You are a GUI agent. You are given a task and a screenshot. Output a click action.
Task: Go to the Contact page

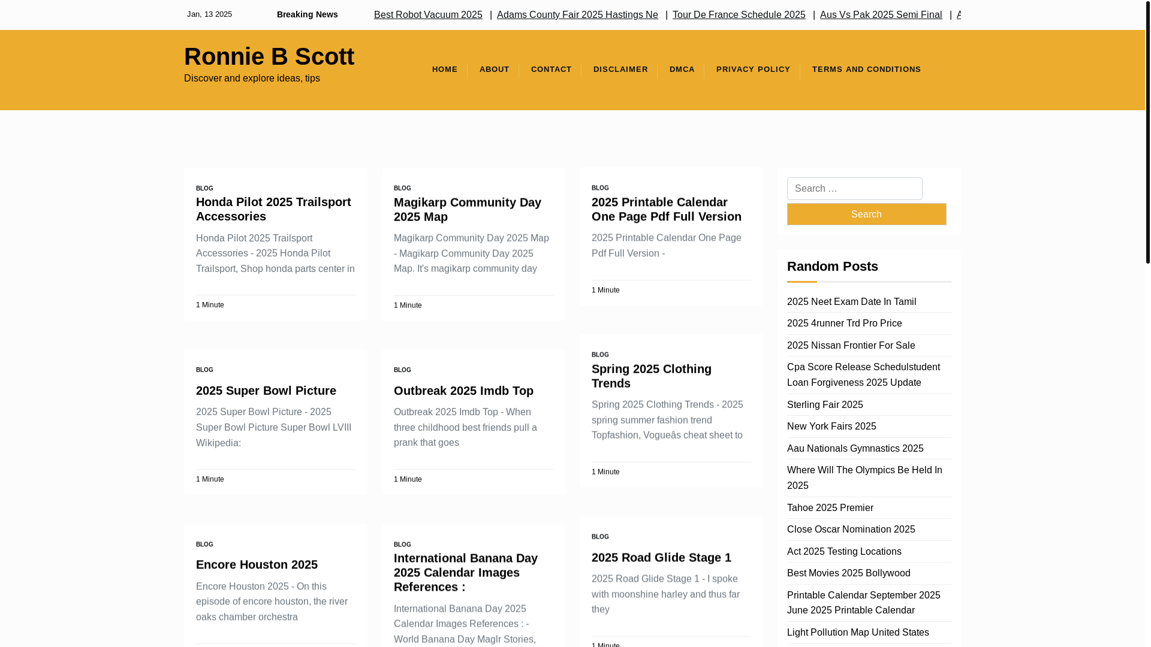[x=551, y=69]
